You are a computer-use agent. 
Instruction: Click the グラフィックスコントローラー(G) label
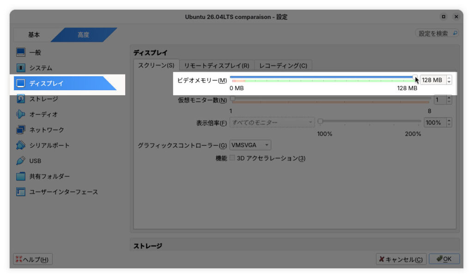(182, 145)
